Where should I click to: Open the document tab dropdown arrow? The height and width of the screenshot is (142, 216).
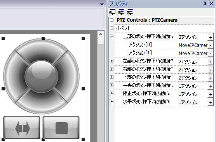(x=102, y=4)
